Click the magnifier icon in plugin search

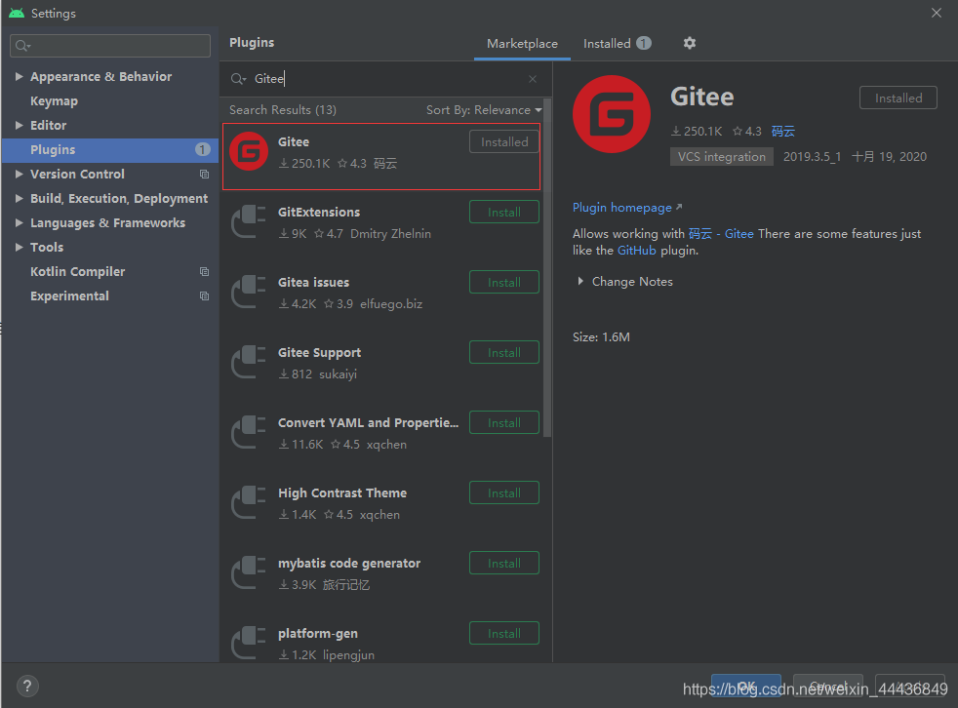238,79
